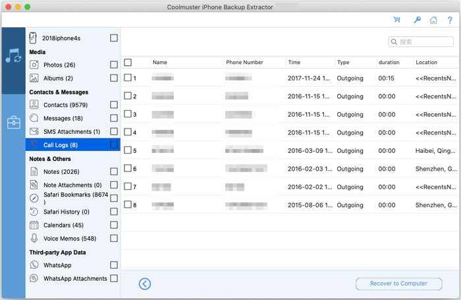Focus the search input field
Image resolution: width=461 pixels, height=300 pixels.
click(x=421, y=42)
